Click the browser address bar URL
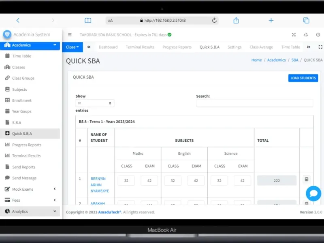The image size is (324, 243). (165, 21)
